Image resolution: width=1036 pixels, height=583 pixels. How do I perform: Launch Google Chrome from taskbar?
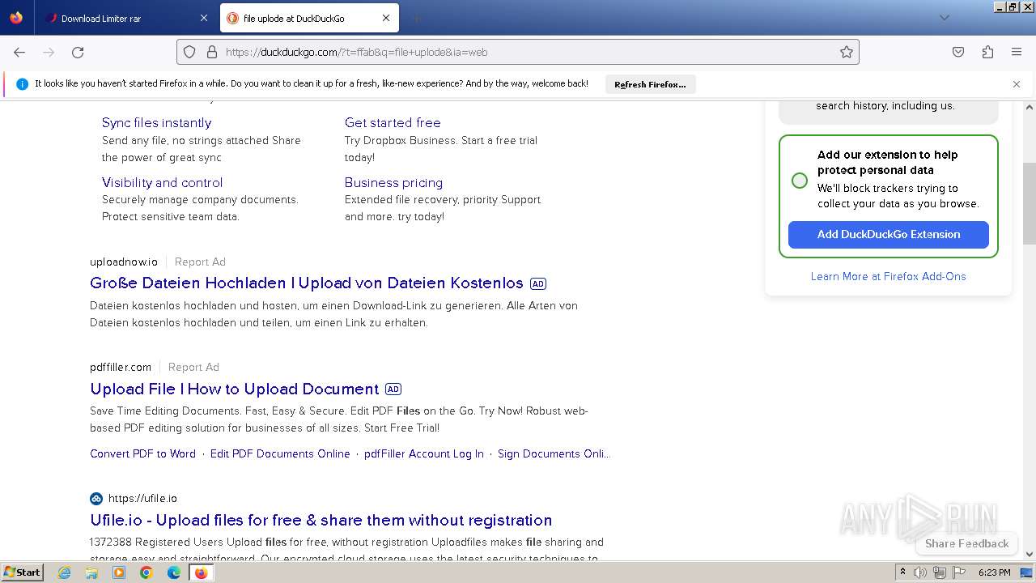[146, 572]
